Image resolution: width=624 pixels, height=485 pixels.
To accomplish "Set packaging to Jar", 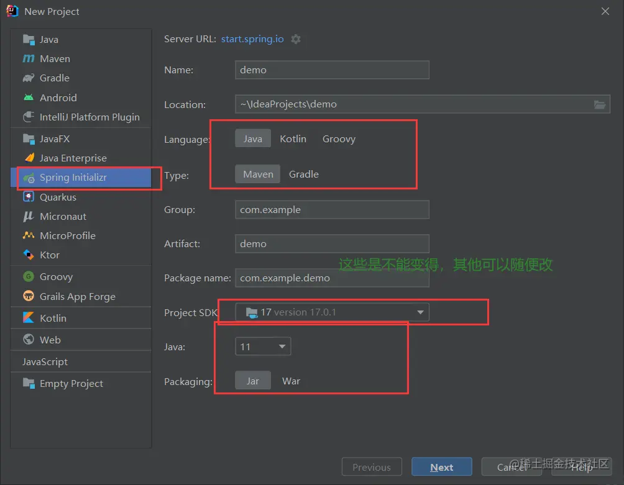I will tap(253, 381).
